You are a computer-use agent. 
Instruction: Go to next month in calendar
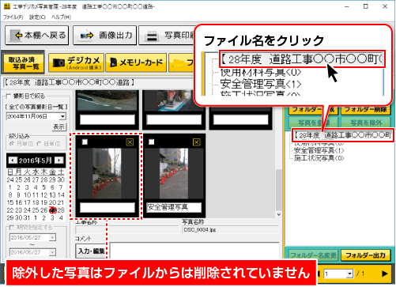[x=59, y=160]
